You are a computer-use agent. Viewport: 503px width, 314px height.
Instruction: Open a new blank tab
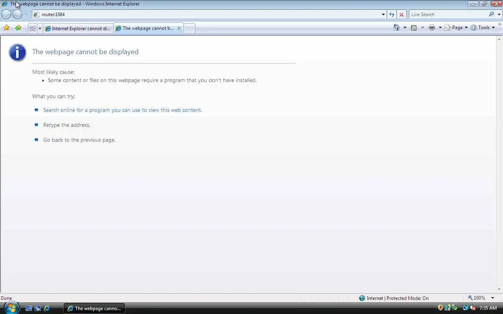pyautogui.click(x=189, y=28)
